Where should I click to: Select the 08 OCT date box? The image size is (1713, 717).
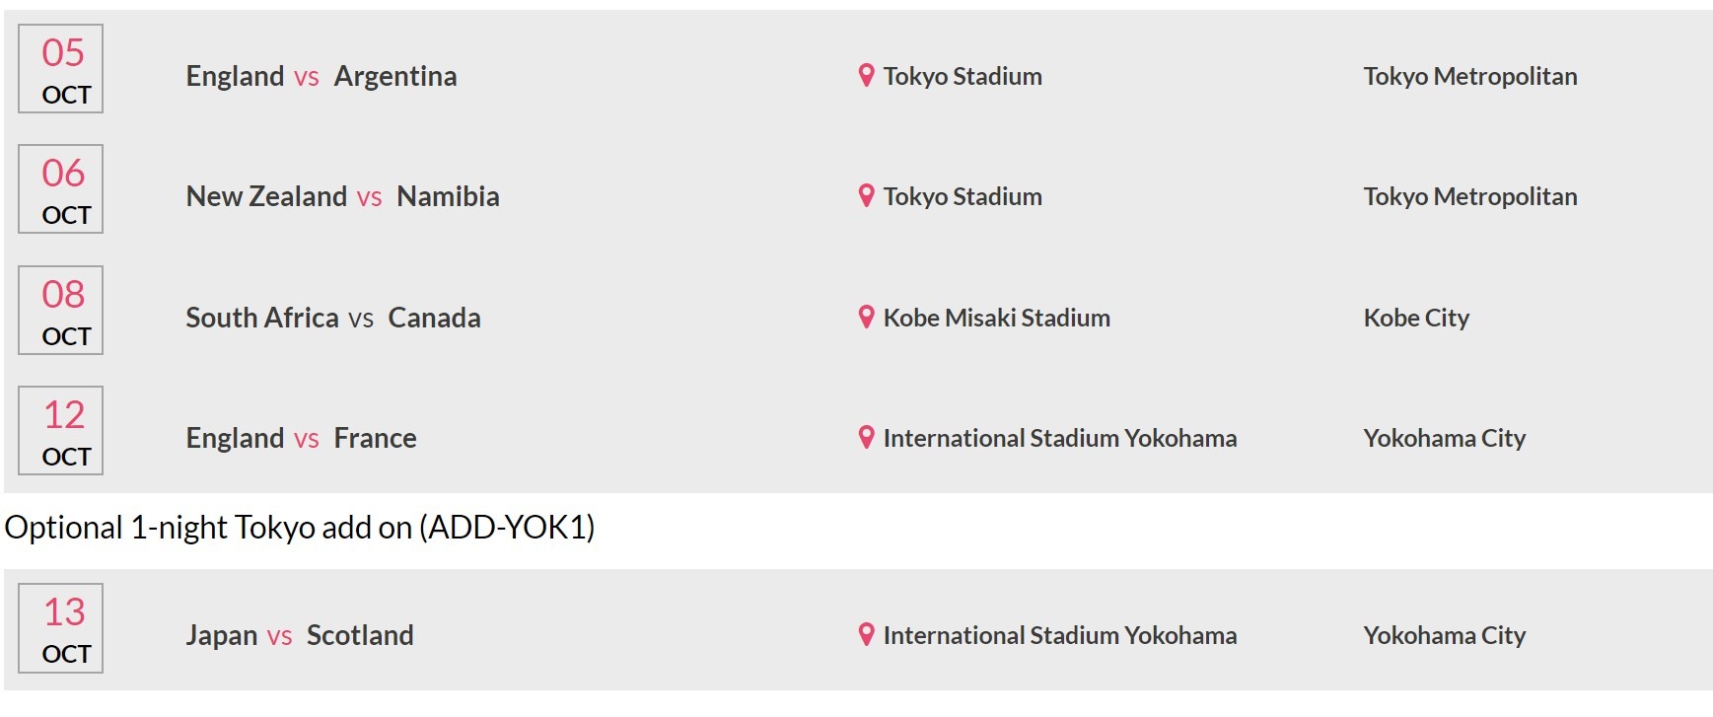61,311
